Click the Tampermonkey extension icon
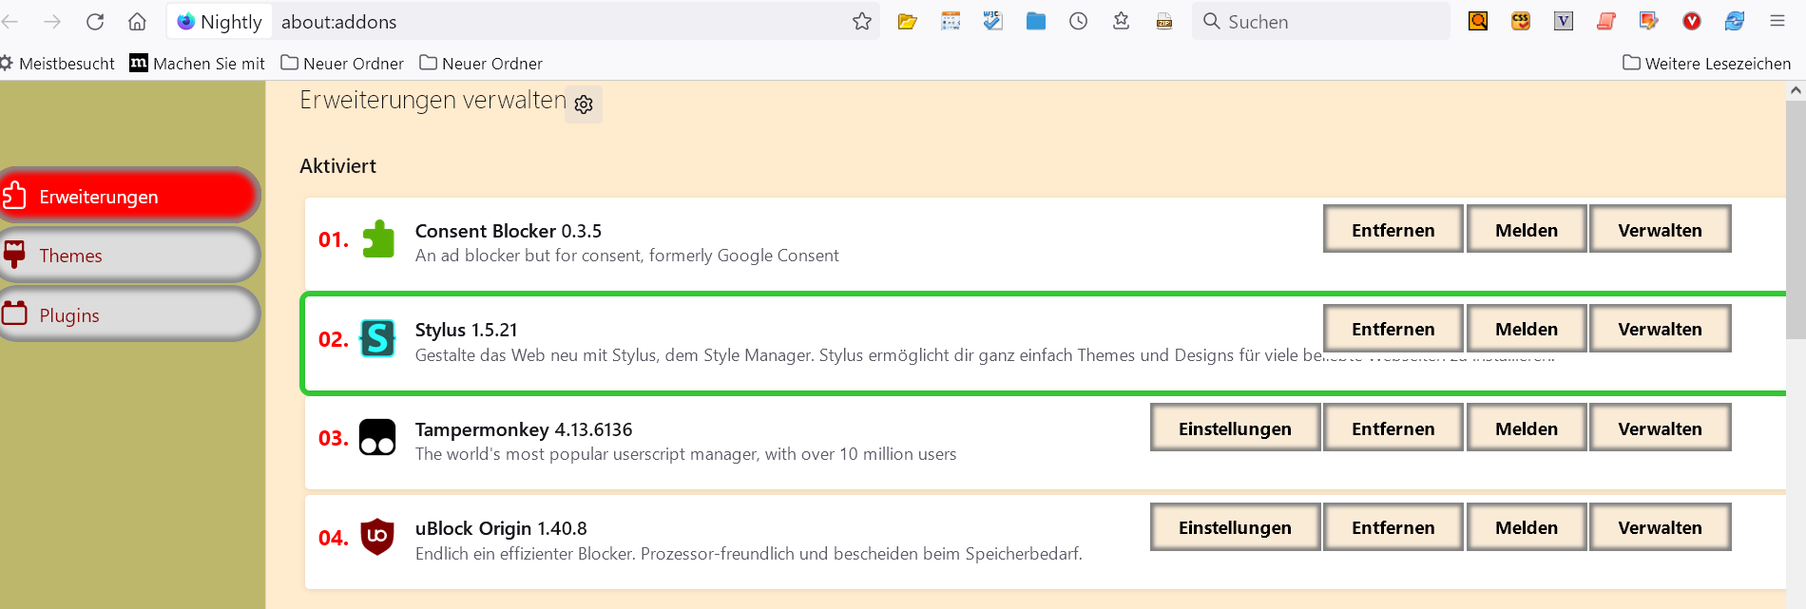This screenshot has width=1806, height=609. tap(377, 438)
